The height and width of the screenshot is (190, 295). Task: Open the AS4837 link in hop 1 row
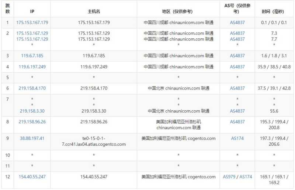[x=237, y=23]
